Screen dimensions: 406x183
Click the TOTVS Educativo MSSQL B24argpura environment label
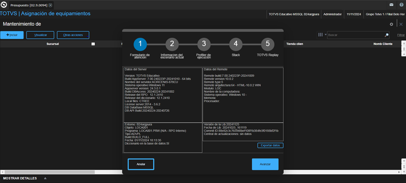click(x=294, y=14)
